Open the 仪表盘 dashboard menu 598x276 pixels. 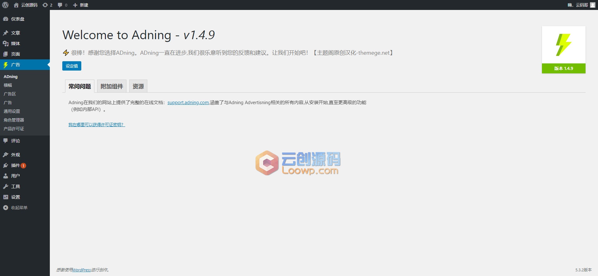point(25,19)
